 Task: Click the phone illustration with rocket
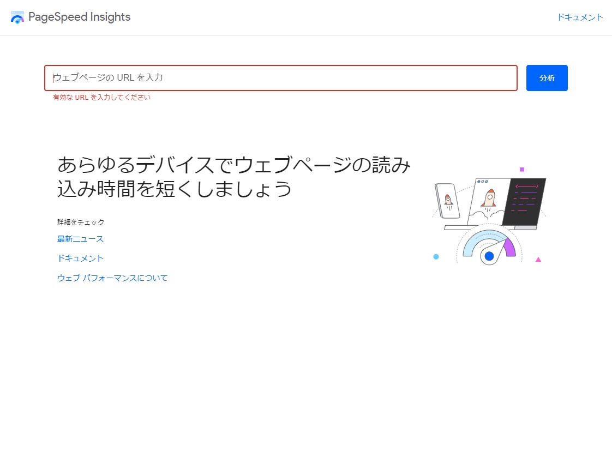(x=447, y=201)
